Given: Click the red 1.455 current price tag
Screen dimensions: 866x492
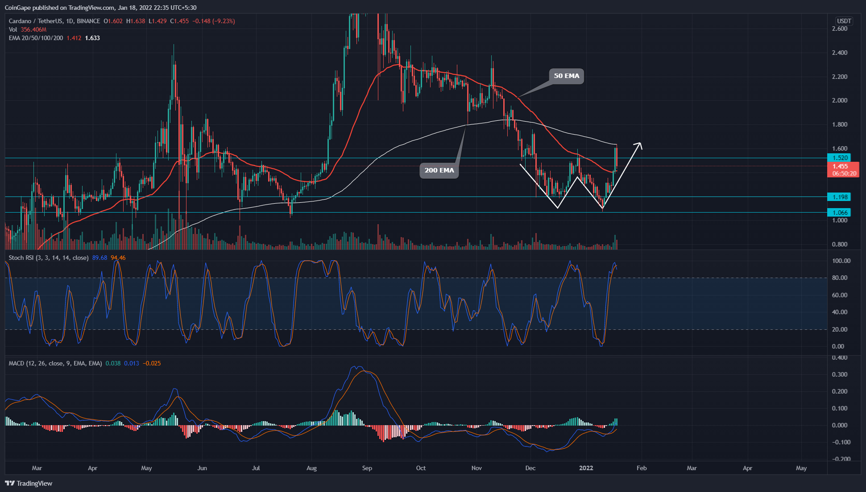Looking at the screenshot, I should pyautogui.click(x=842, y=169).
